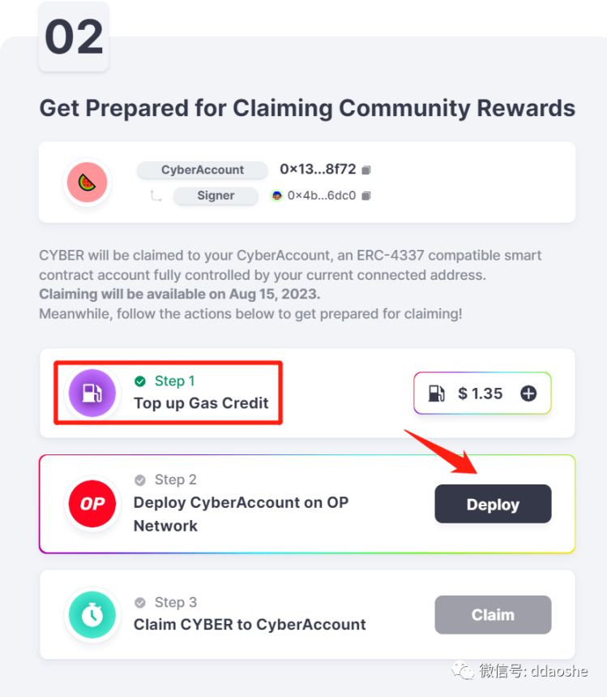
Task: Click the Signer label pill
Action: [x=216, y=196]
